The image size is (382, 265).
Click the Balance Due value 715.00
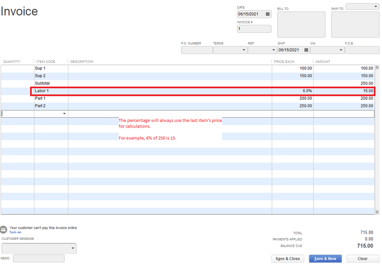[365, 246]
